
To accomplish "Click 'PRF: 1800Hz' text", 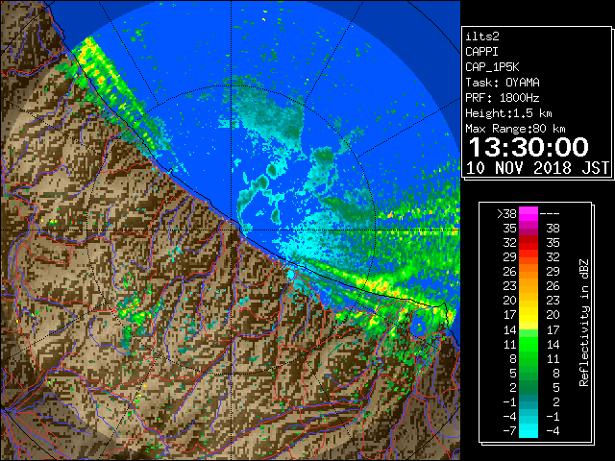I will pyautogui.click(x=503, y=98).
